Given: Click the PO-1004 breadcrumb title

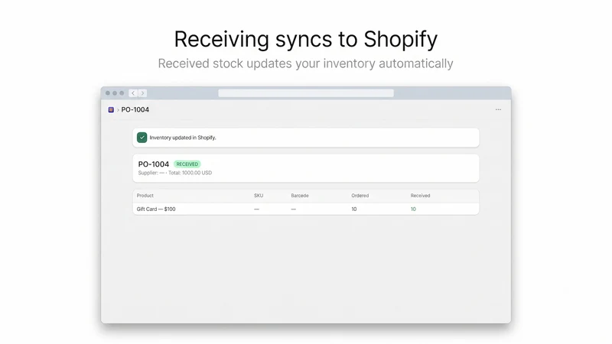Looking at the screenshot, I should tap(135, 109).
